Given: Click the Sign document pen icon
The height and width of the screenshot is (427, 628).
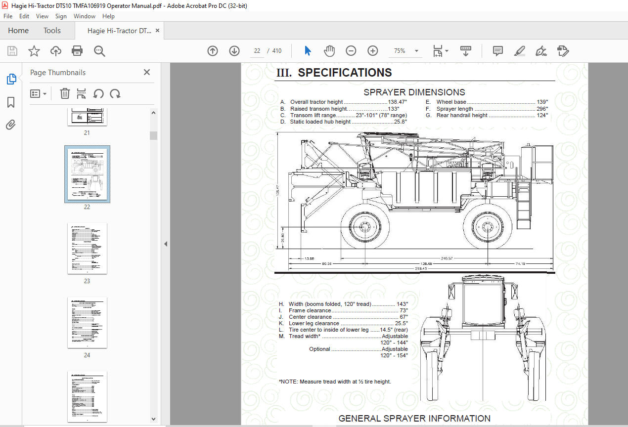Looking at the screenshot, I should tap(541, 51).
